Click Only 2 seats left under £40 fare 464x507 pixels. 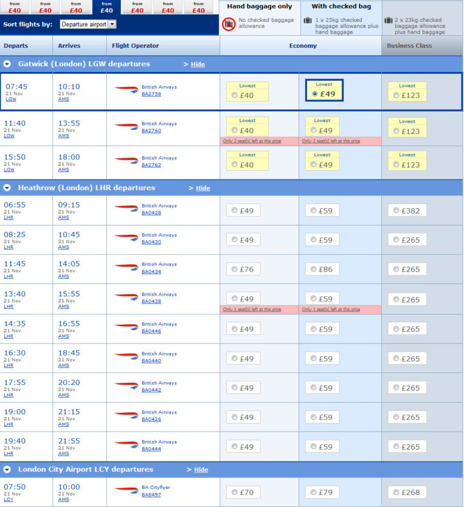click(x=252, y=141)
